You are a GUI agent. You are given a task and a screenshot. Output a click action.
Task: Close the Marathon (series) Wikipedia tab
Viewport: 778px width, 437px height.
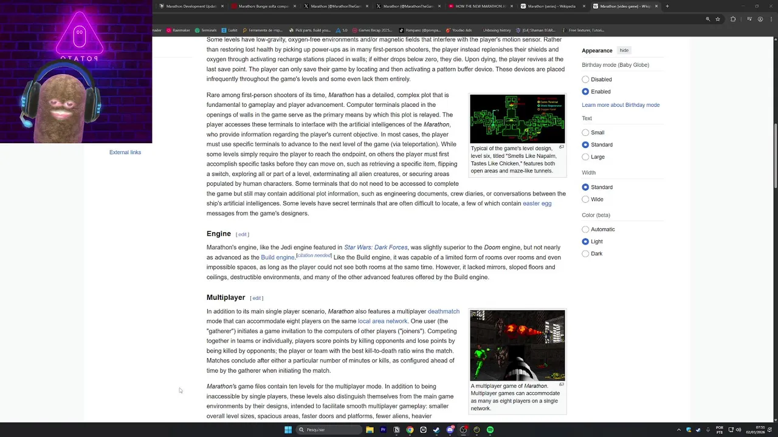point(584,6)
